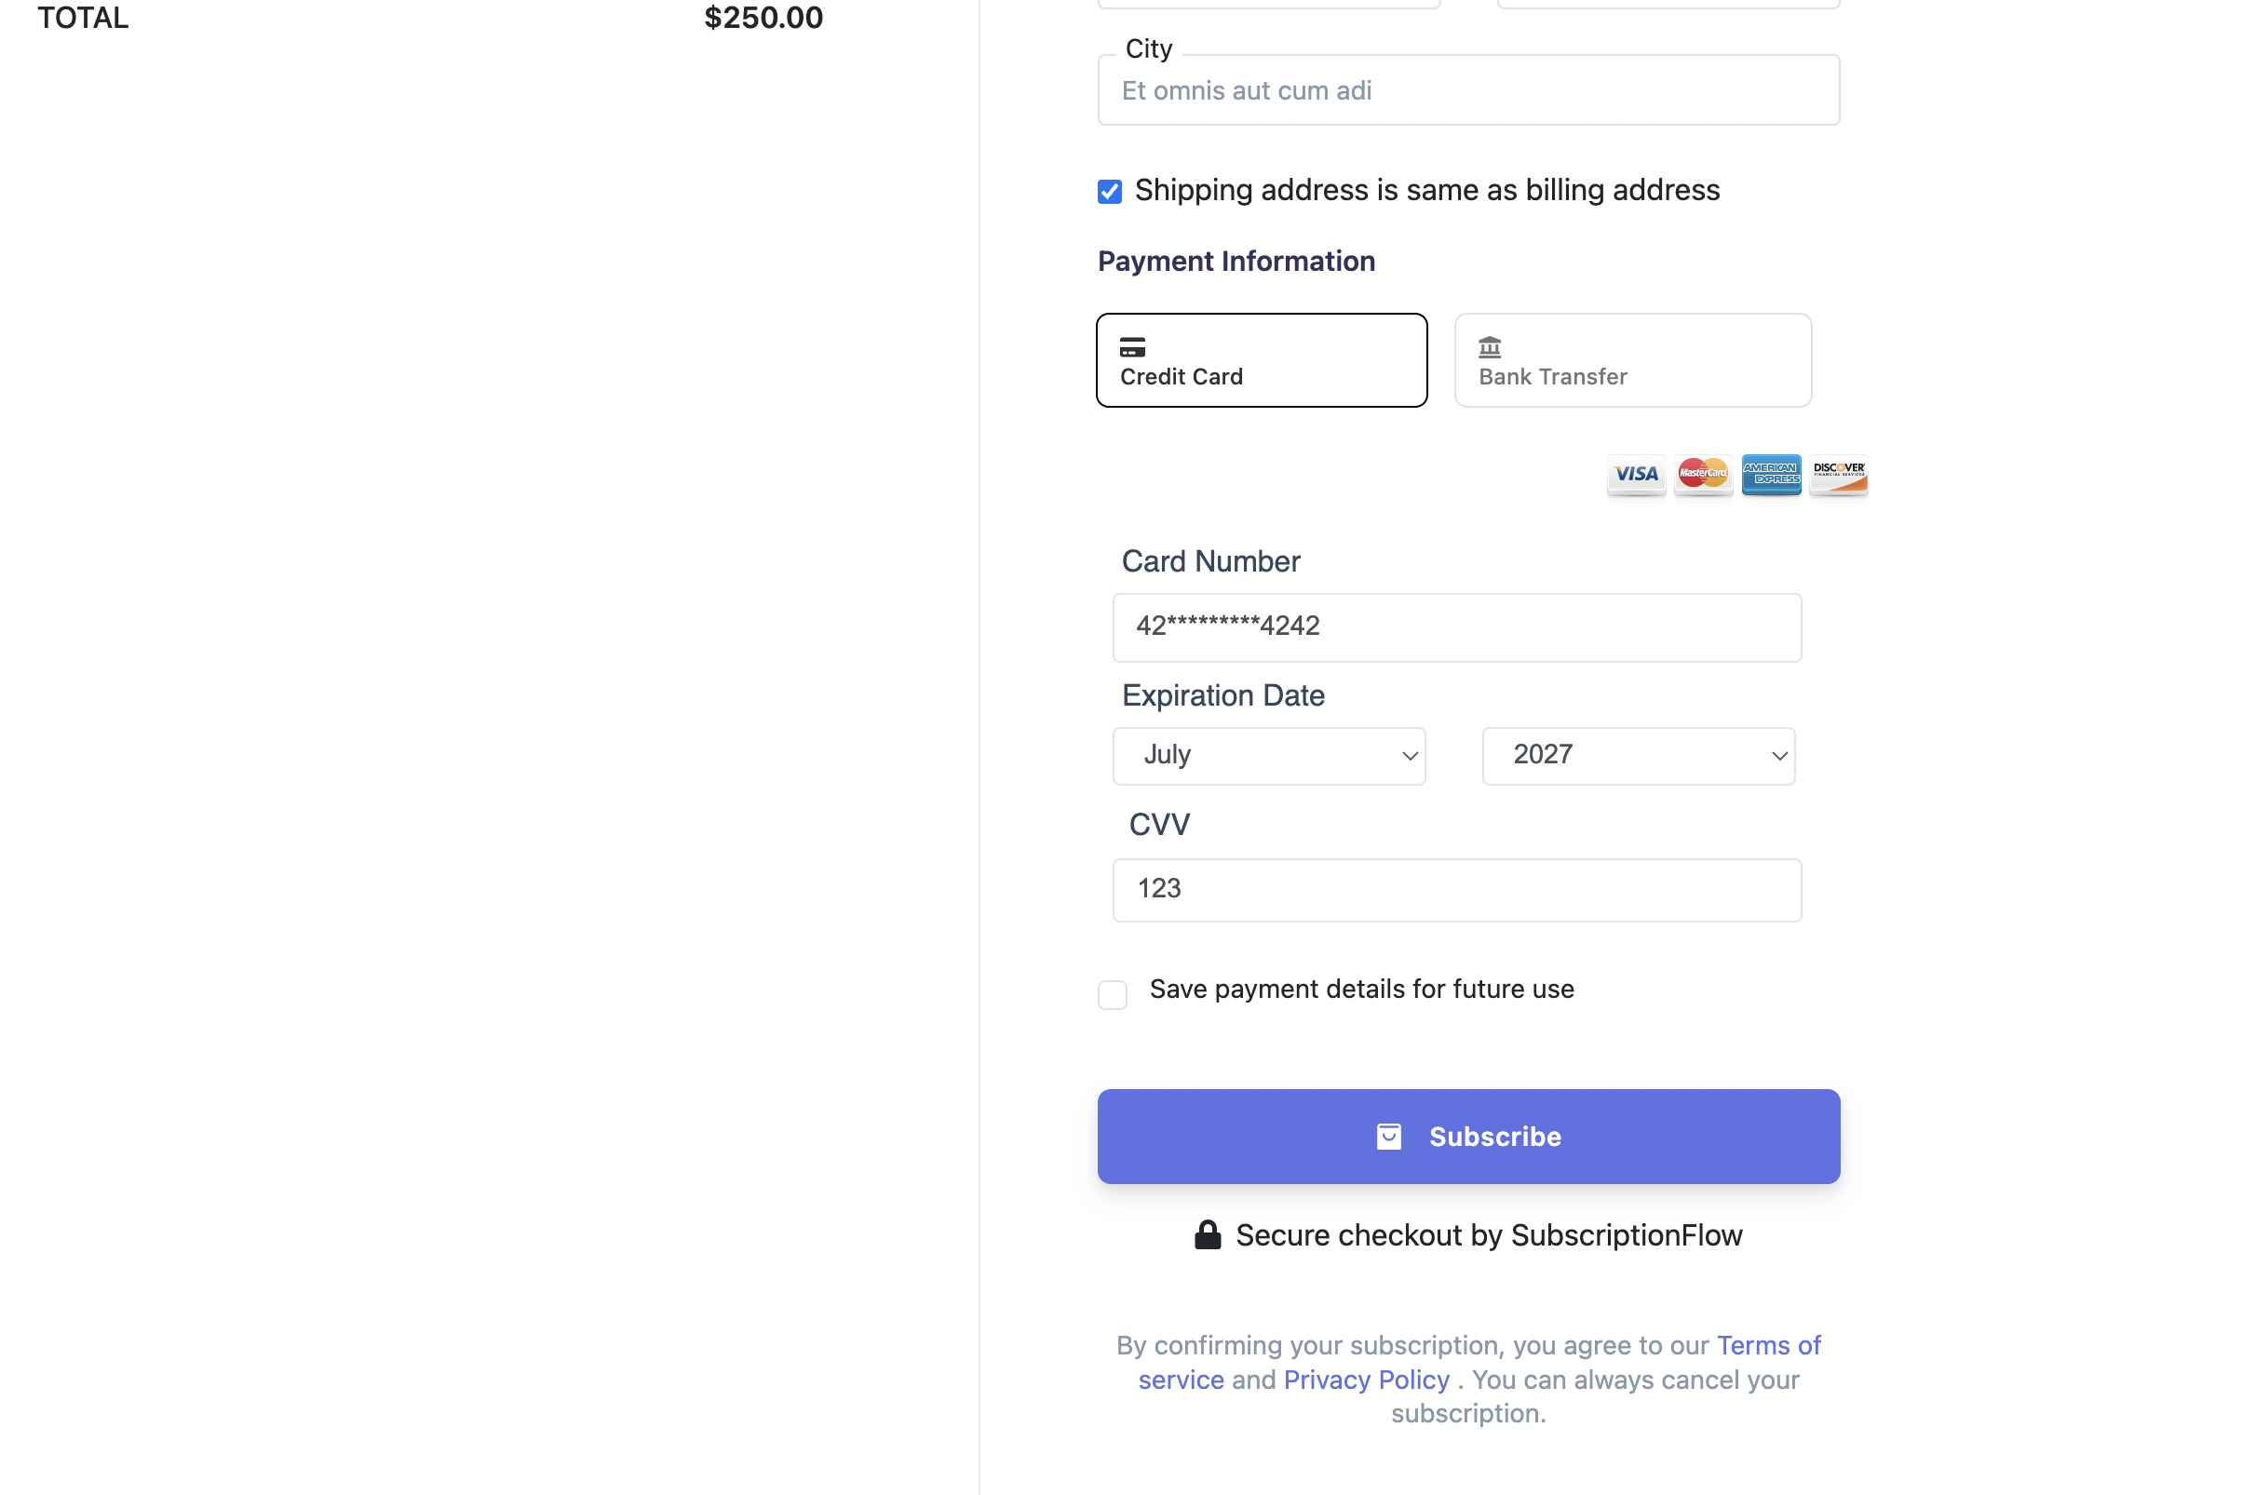Image resolution: width=2242 pixels, height=1495 pixels.
Task: Open the 2027 expiration year dropdown
Action: tap(1639, 756)
